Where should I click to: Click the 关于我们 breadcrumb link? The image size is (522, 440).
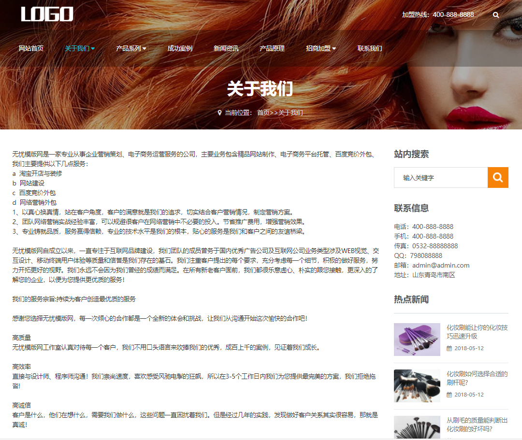pos(290,113)
